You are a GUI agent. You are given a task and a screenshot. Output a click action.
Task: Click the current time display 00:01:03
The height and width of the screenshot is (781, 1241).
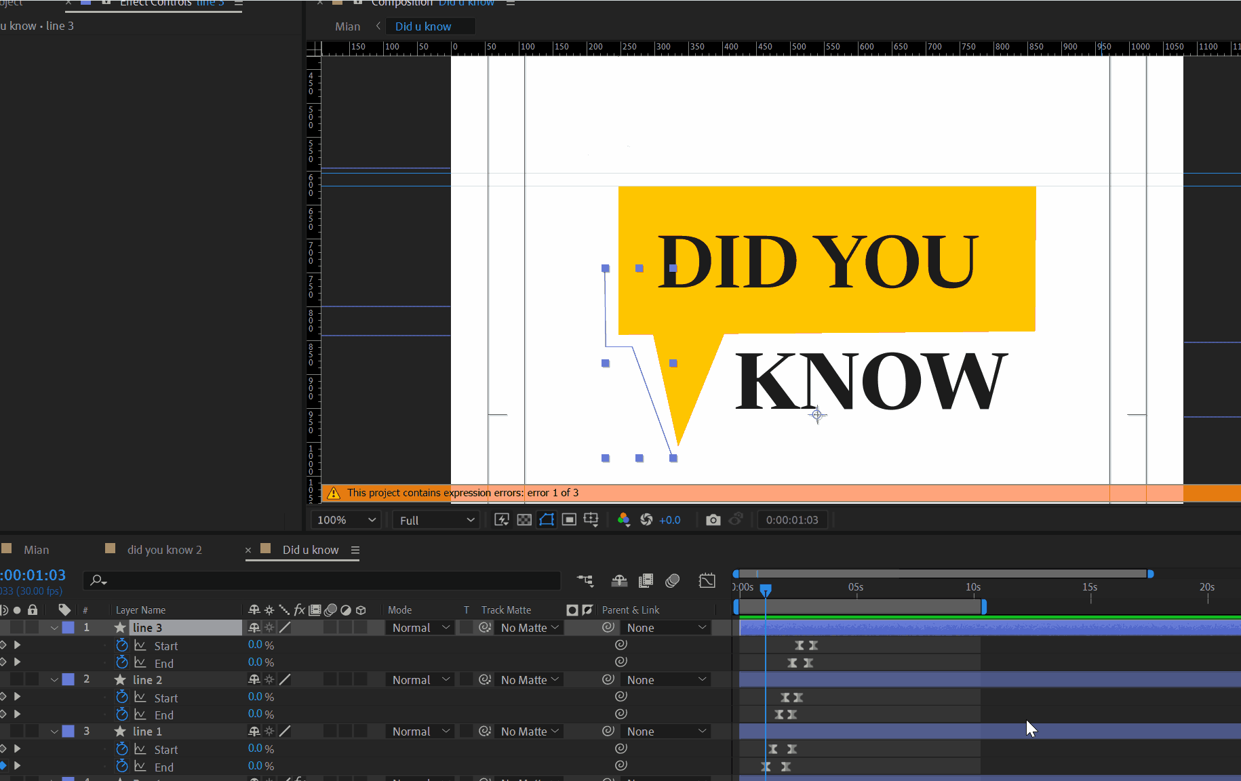(x=33, y=575)
